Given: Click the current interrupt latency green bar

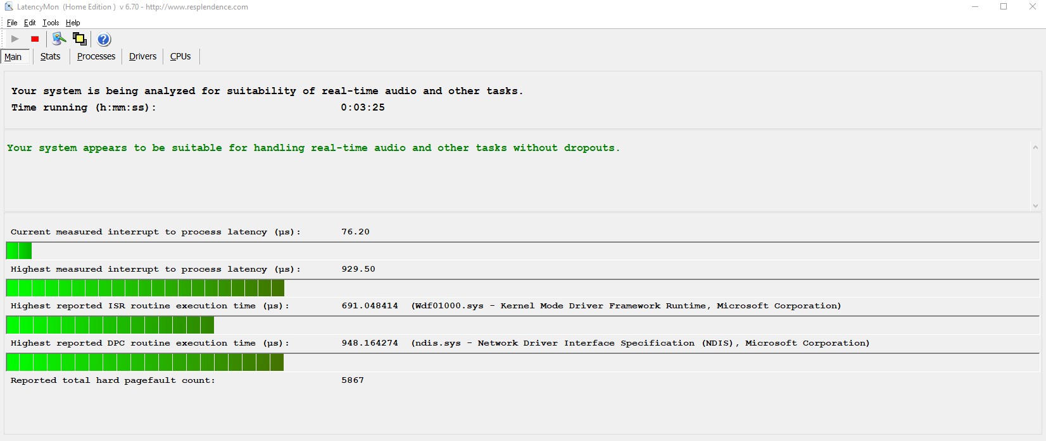Looking at the screenshot, I should click(19, 251).
